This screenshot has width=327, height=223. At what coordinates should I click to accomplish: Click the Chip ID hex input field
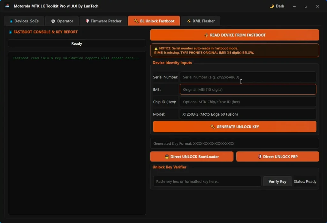tap(248, 102)
